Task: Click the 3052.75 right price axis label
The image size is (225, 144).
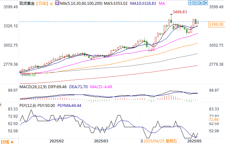Action: click(216, 45)
